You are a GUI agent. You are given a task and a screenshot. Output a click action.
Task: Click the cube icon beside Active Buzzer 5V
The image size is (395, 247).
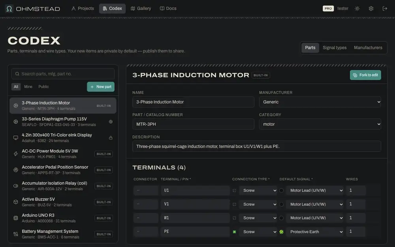pyautogui.click(x=16, y=202)
